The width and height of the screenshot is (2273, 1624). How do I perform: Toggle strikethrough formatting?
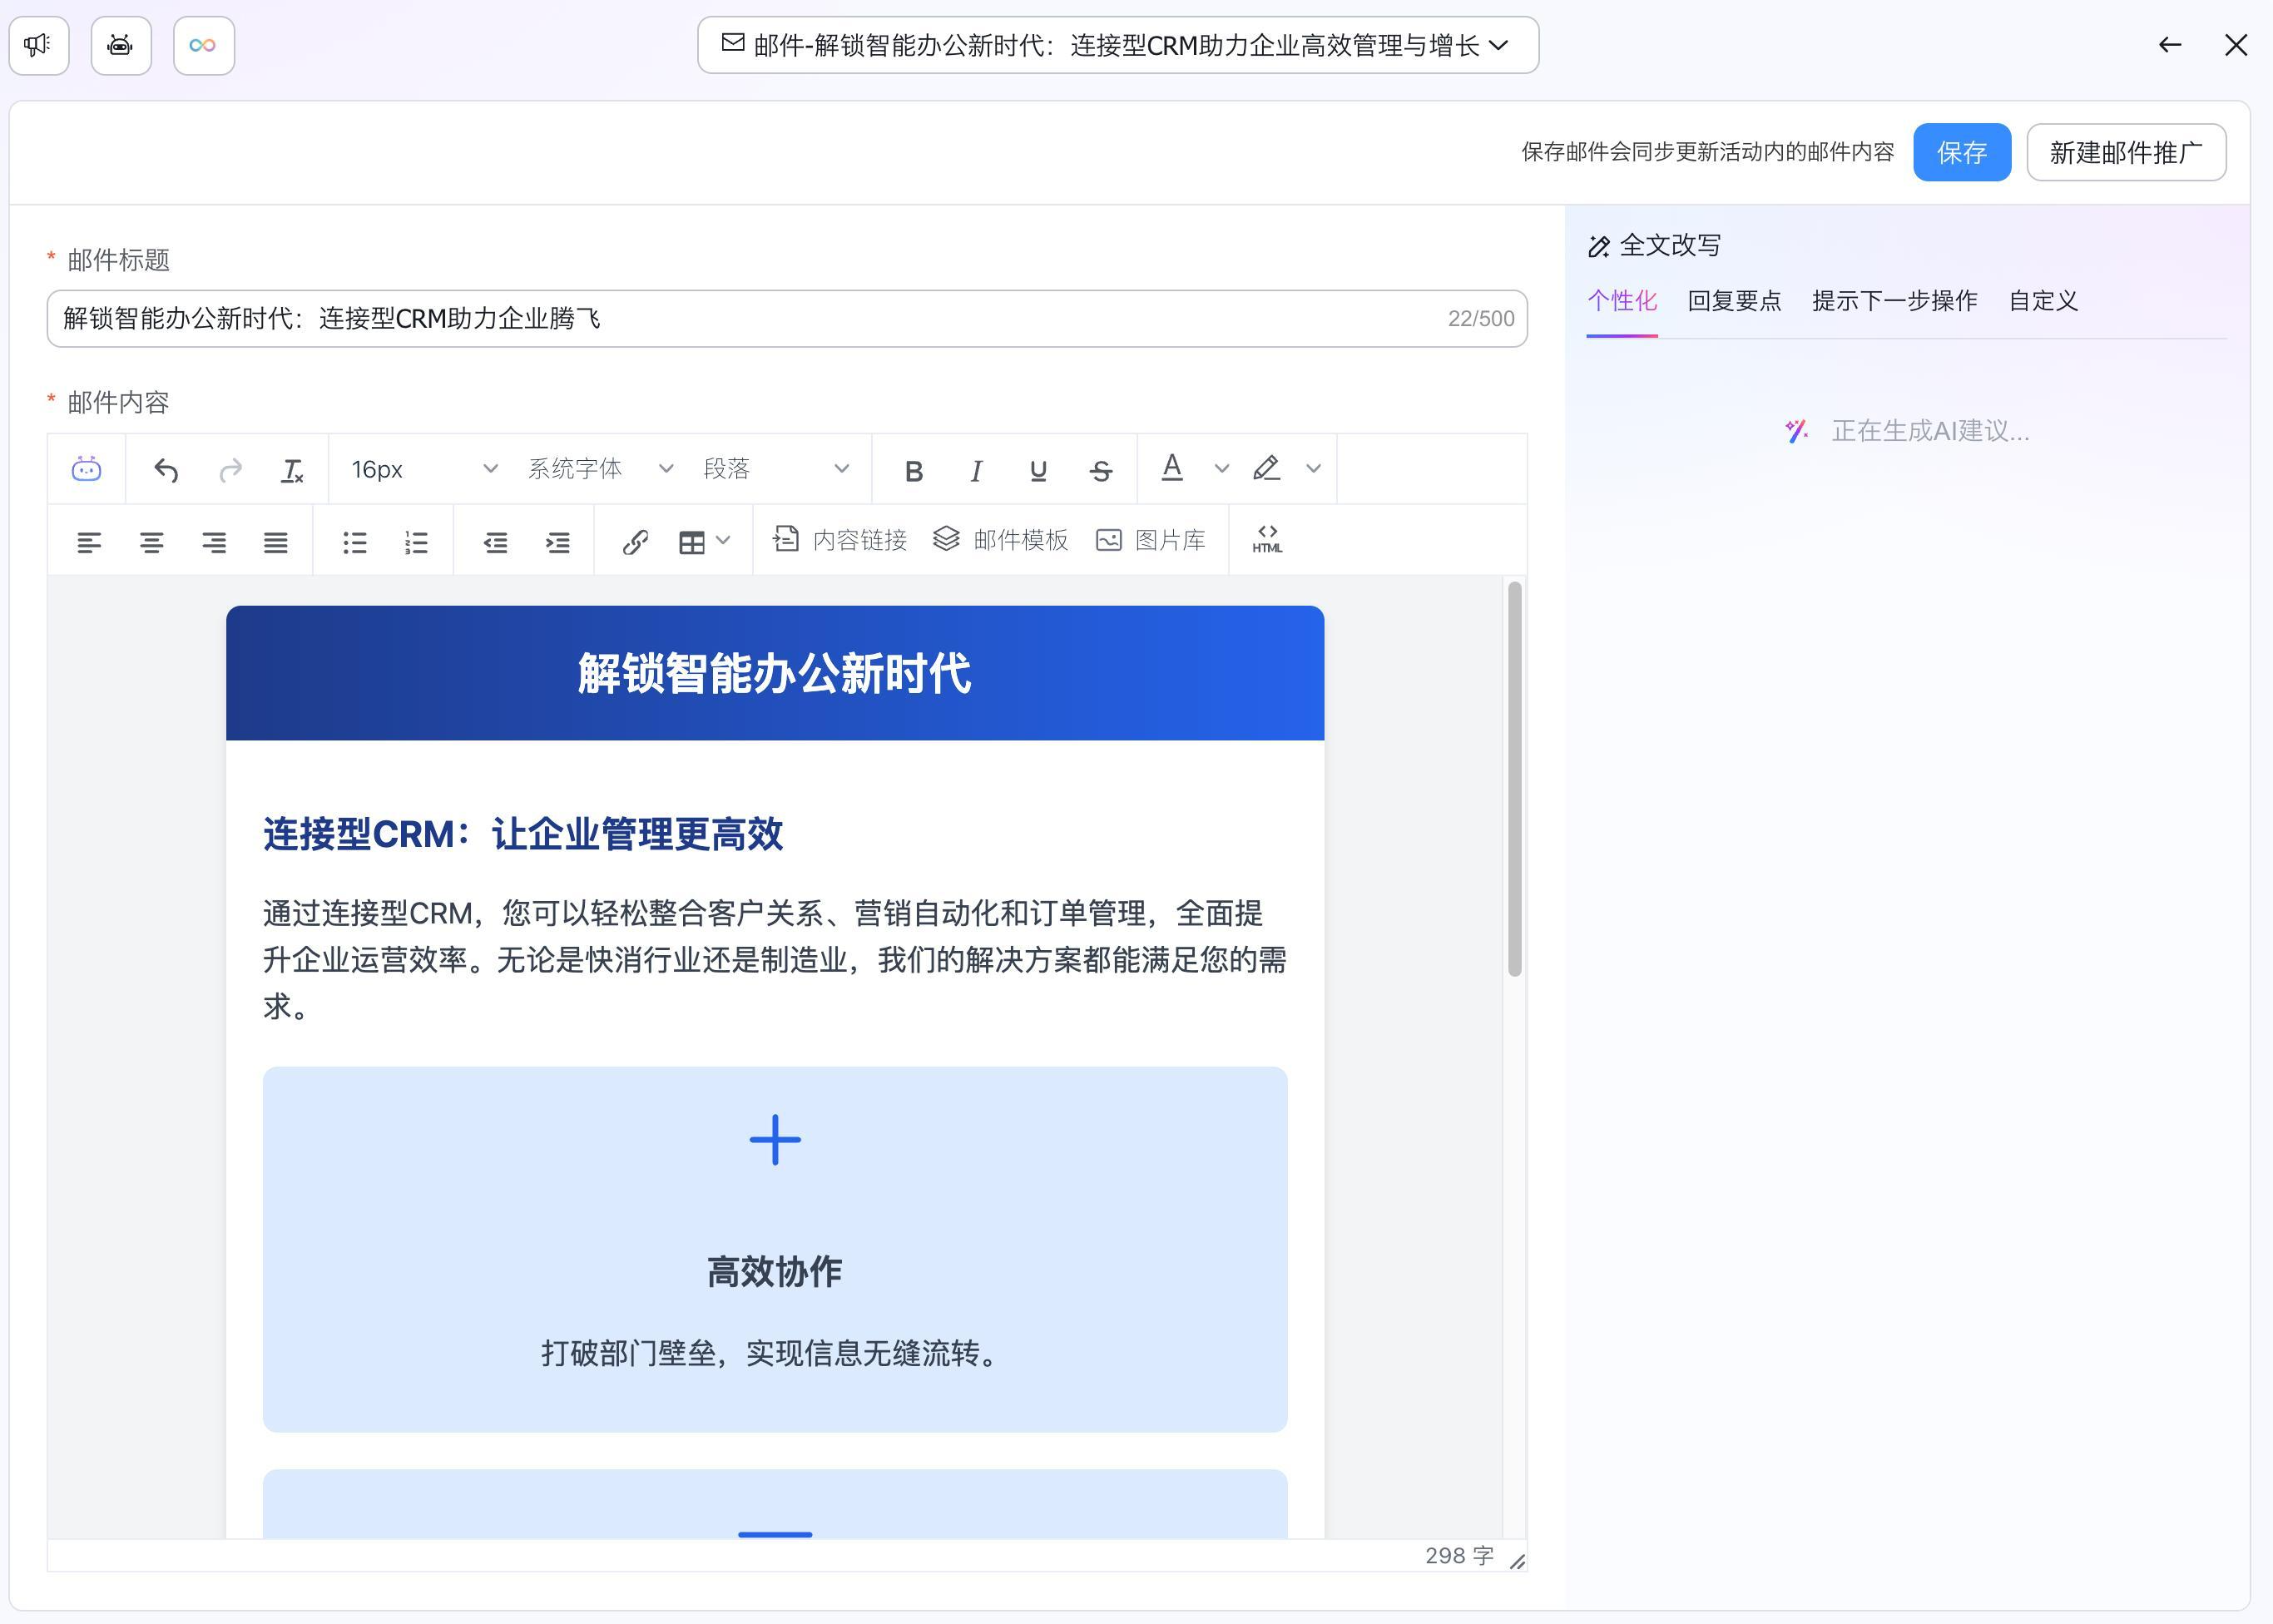click(1101, 470)
